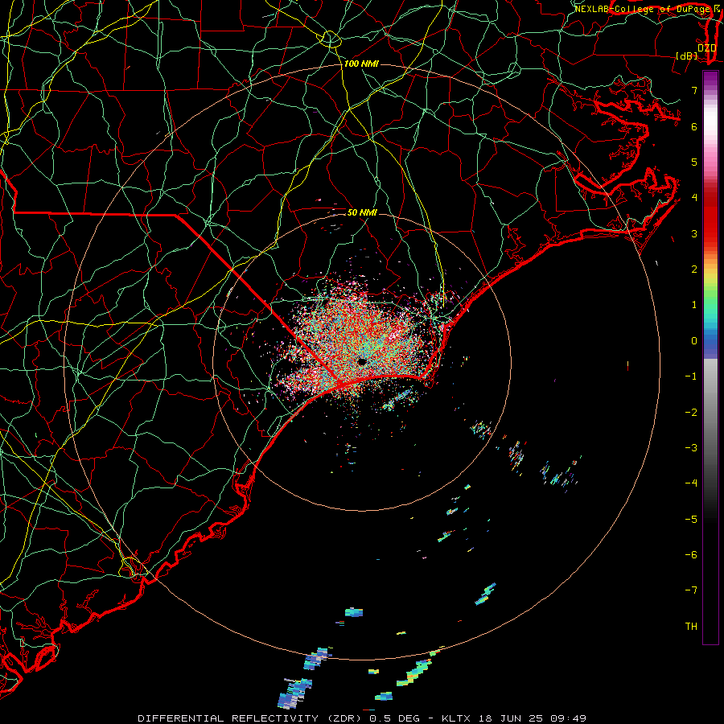
Task: Click the -3 value on the dB scale
Action: [x=691, y=448]
